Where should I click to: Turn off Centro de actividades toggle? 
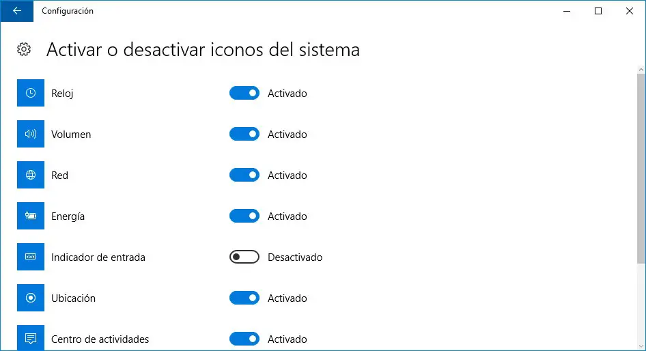(x=244, y=339)
